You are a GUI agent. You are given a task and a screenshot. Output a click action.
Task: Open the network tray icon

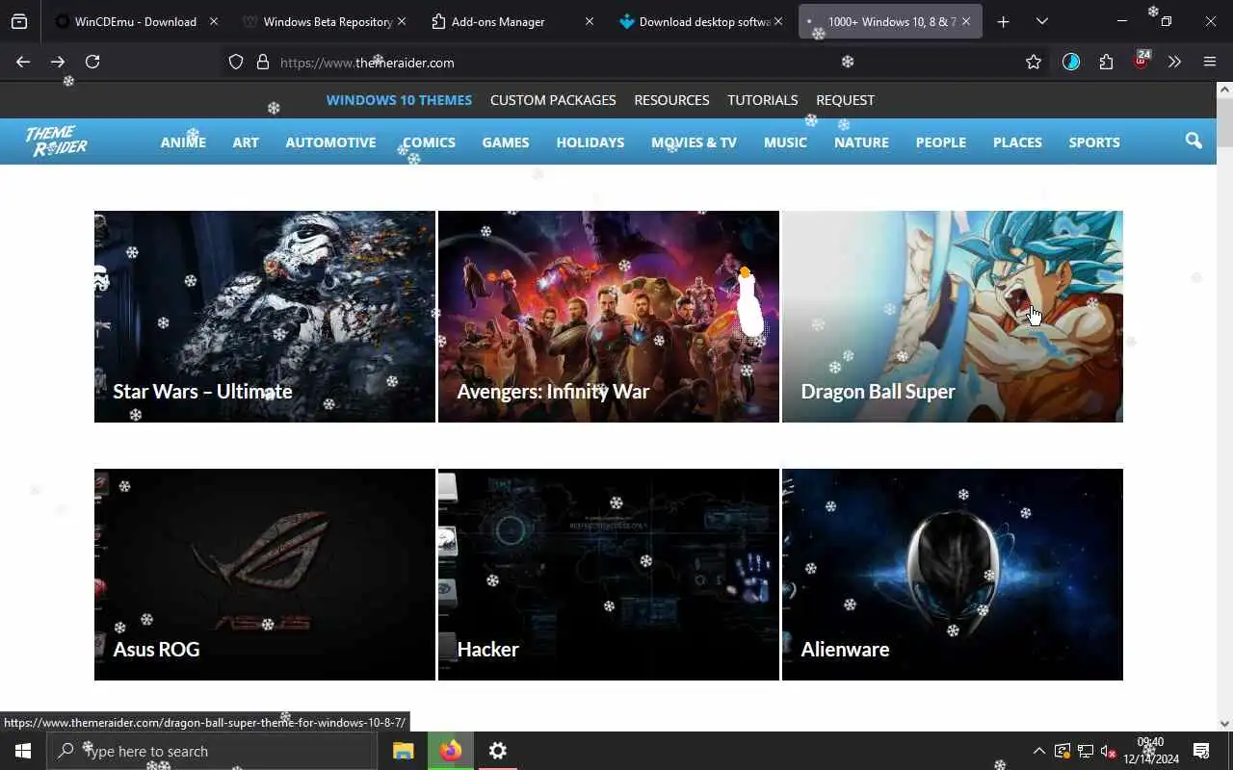1086,751
